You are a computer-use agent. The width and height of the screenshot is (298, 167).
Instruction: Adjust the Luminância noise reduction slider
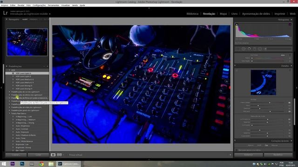click(x=268, y=119)
